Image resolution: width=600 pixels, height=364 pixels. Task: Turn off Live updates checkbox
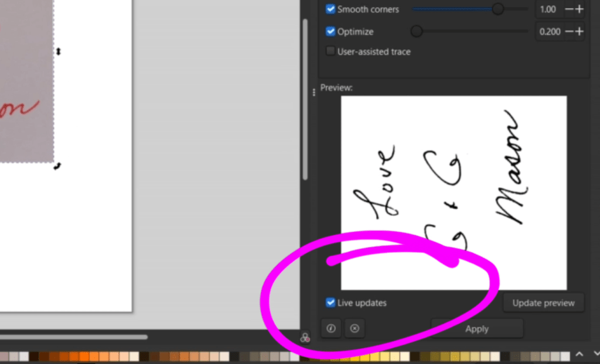[331, 303]
